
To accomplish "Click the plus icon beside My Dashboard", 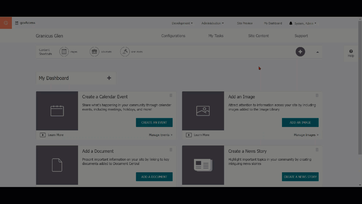I will pos(109,78).
